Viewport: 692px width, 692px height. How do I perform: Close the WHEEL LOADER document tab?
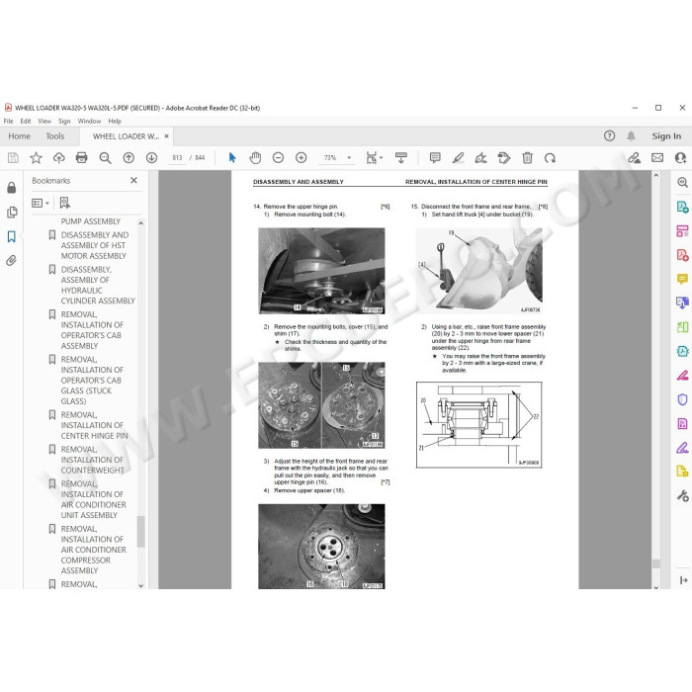click(166, 136)
